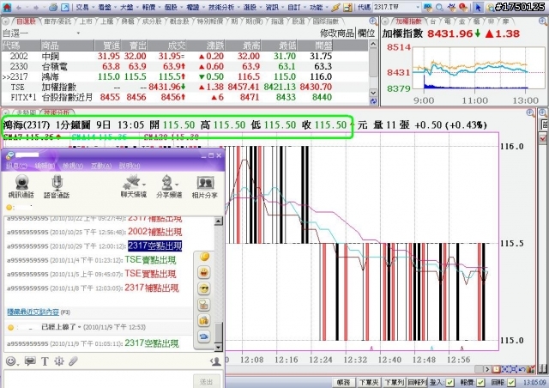This screenshot has width=549, height=388.
Task: Click the zoom icon at the index panel corner
Action: (x=543, y=21)
